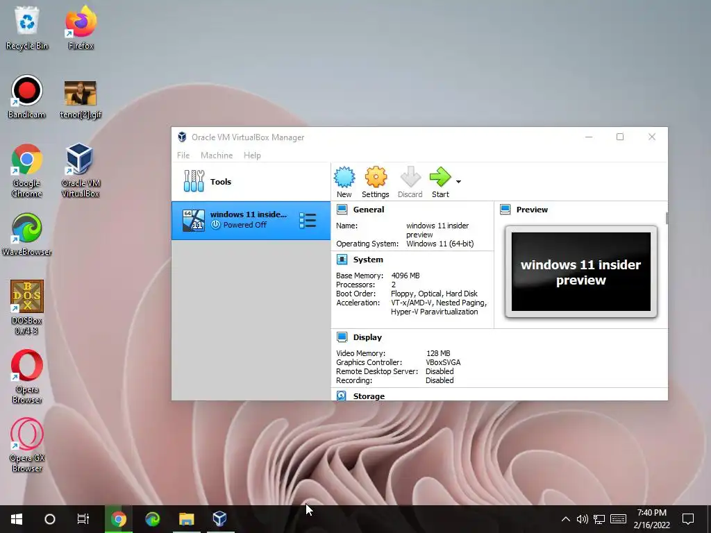The image size is (711, 533).
Task: Select the Bandicam desktop shortcut
Action: tap(27, 97)
